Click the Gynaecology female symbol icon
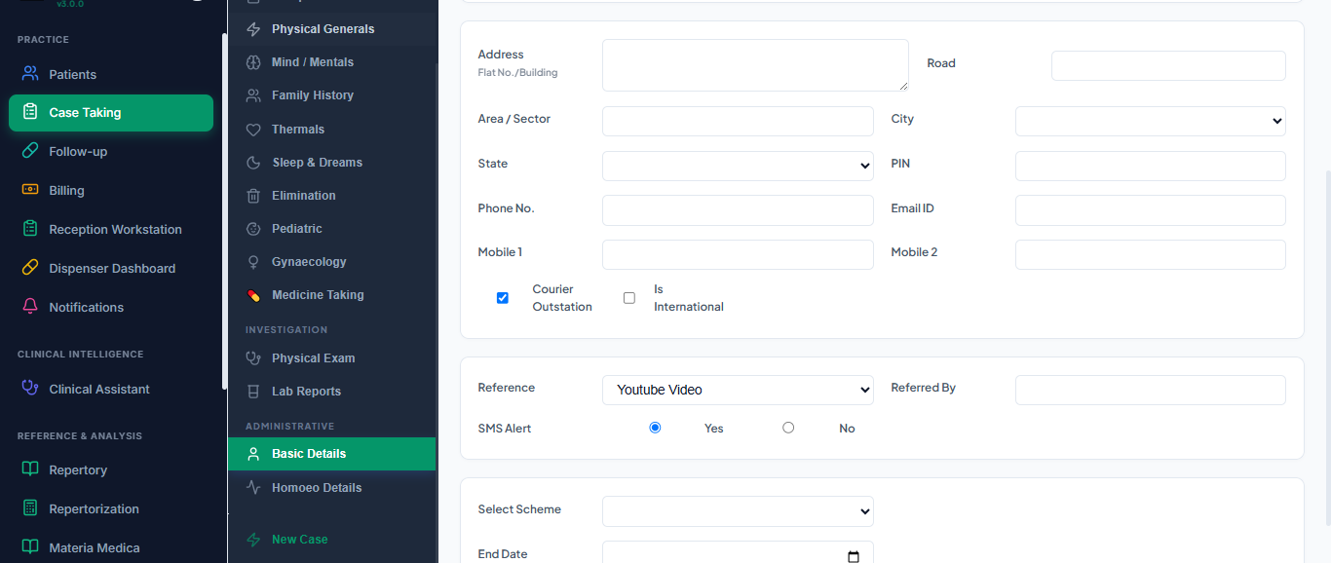The height and width of the screenshot is (563, 1331). tap(253, 262)
